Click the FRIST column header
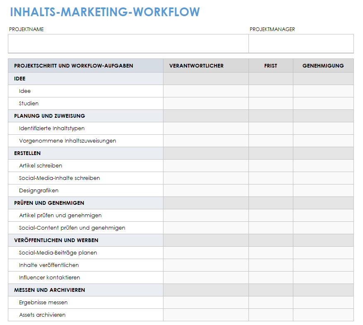Screen dimensions: 363x325 pos(271,65)
